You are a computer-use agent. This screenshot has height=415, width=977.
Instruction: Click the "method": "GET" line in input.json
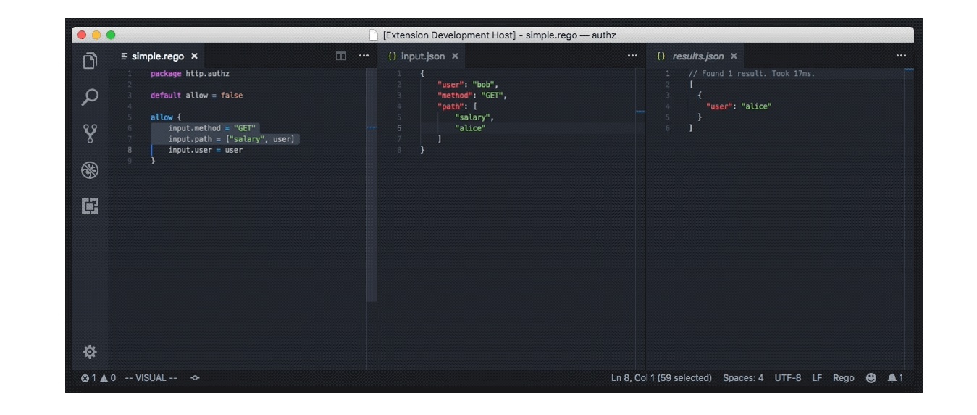click(472, 96)
